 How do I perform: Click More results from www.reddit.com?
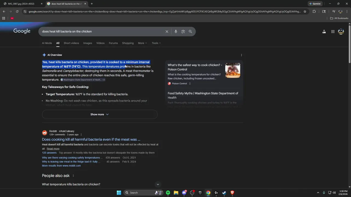(61, 166)
